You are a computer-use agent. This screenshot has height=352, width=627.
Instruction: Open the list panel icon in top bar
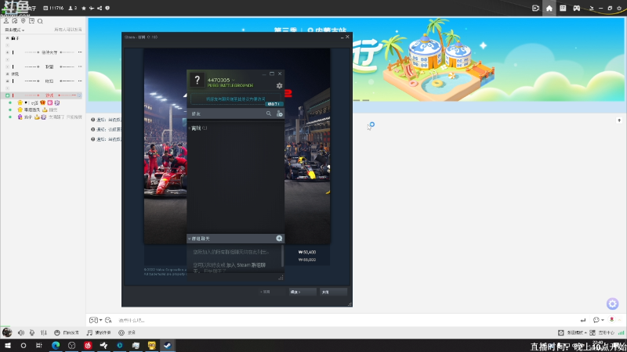[x=563, y=8]
